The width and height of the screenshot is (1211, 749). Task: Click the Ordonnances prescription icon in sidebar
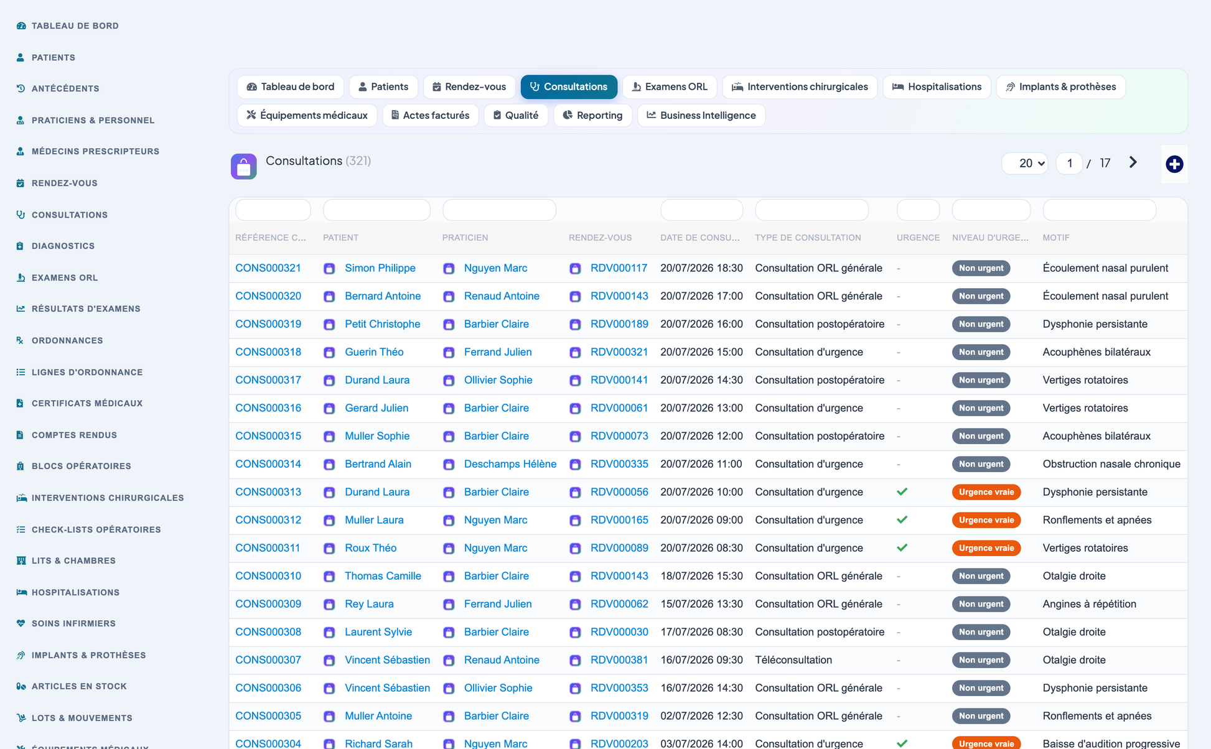pyautogui.click(x=21, y=340)
